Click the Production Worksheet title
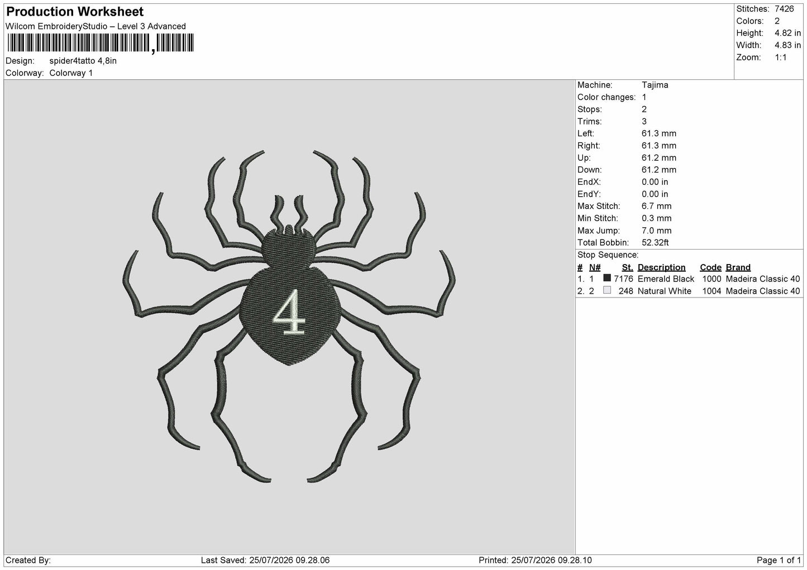807x570 pixels. 75,12
